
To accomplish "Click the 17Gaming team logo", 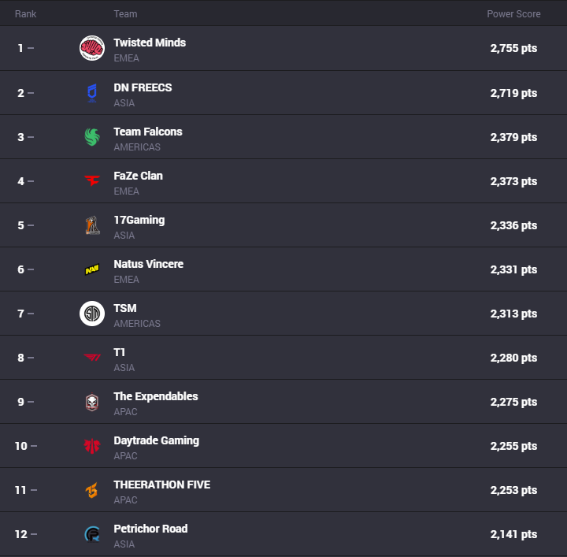I will [x=92, y=225].
